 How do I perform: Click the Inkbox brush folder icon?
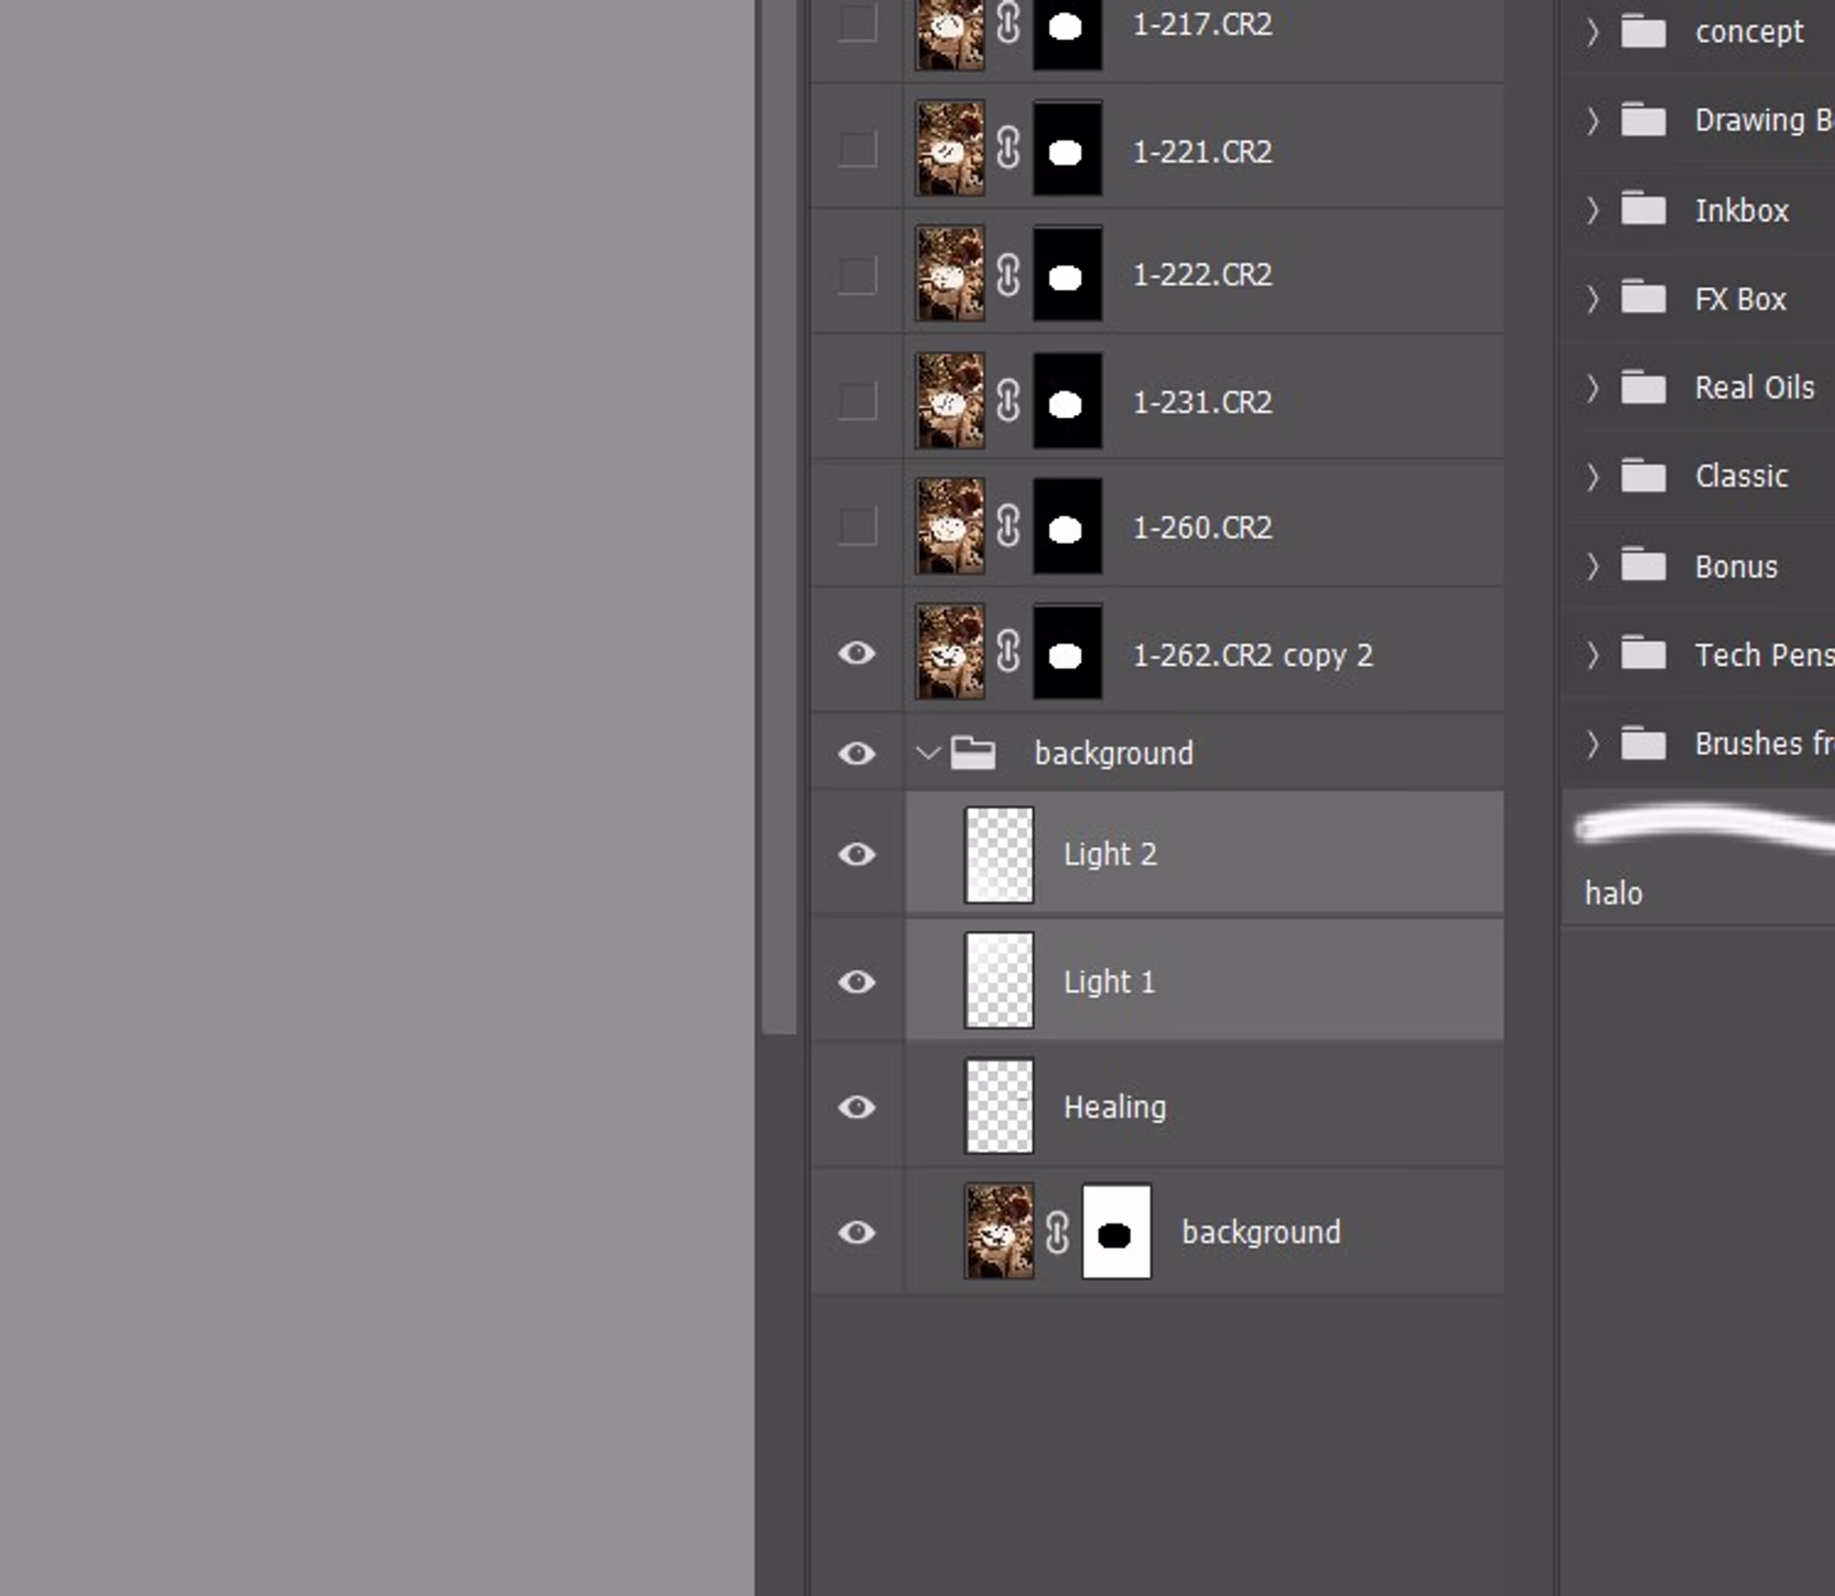pyautogui.click(x=1642, y=210)
